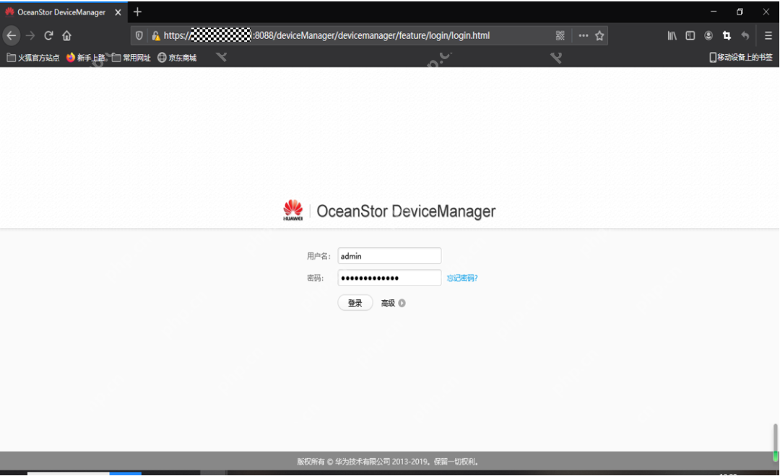Reload the page with the refresh icon
780x476 pixels.
(x=48, y=35)
